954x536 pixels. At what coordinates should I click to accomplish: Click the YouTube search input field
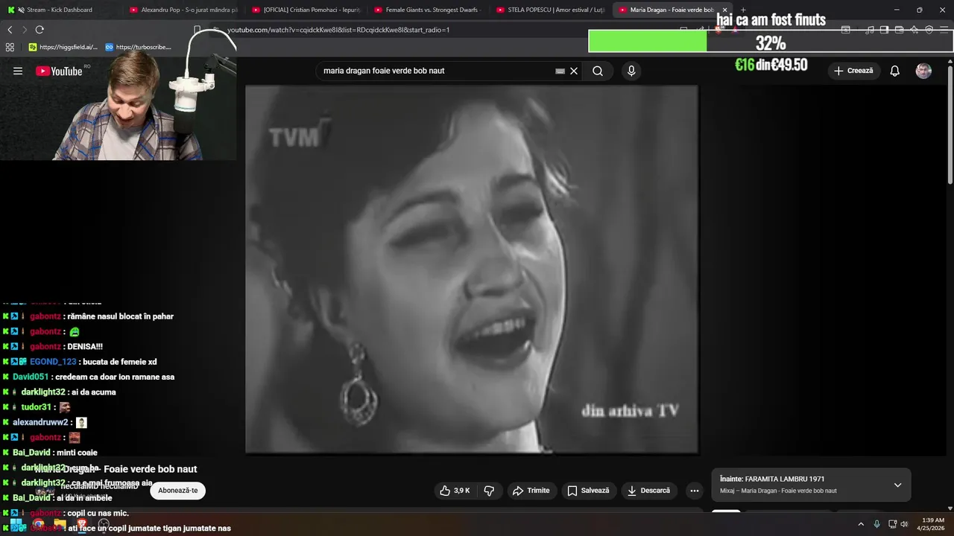(436, 71)
